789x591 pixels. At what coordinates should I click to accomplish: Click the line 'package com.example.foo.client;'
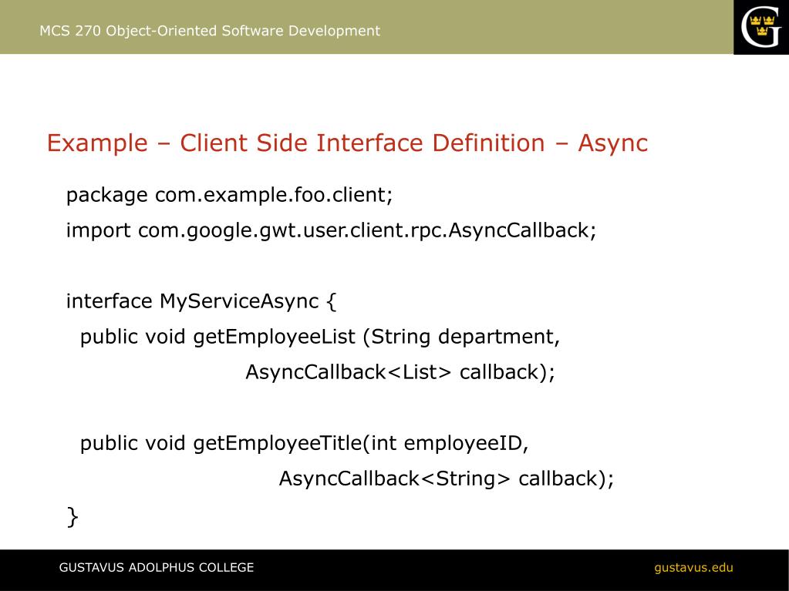click(x=230, y=195)
